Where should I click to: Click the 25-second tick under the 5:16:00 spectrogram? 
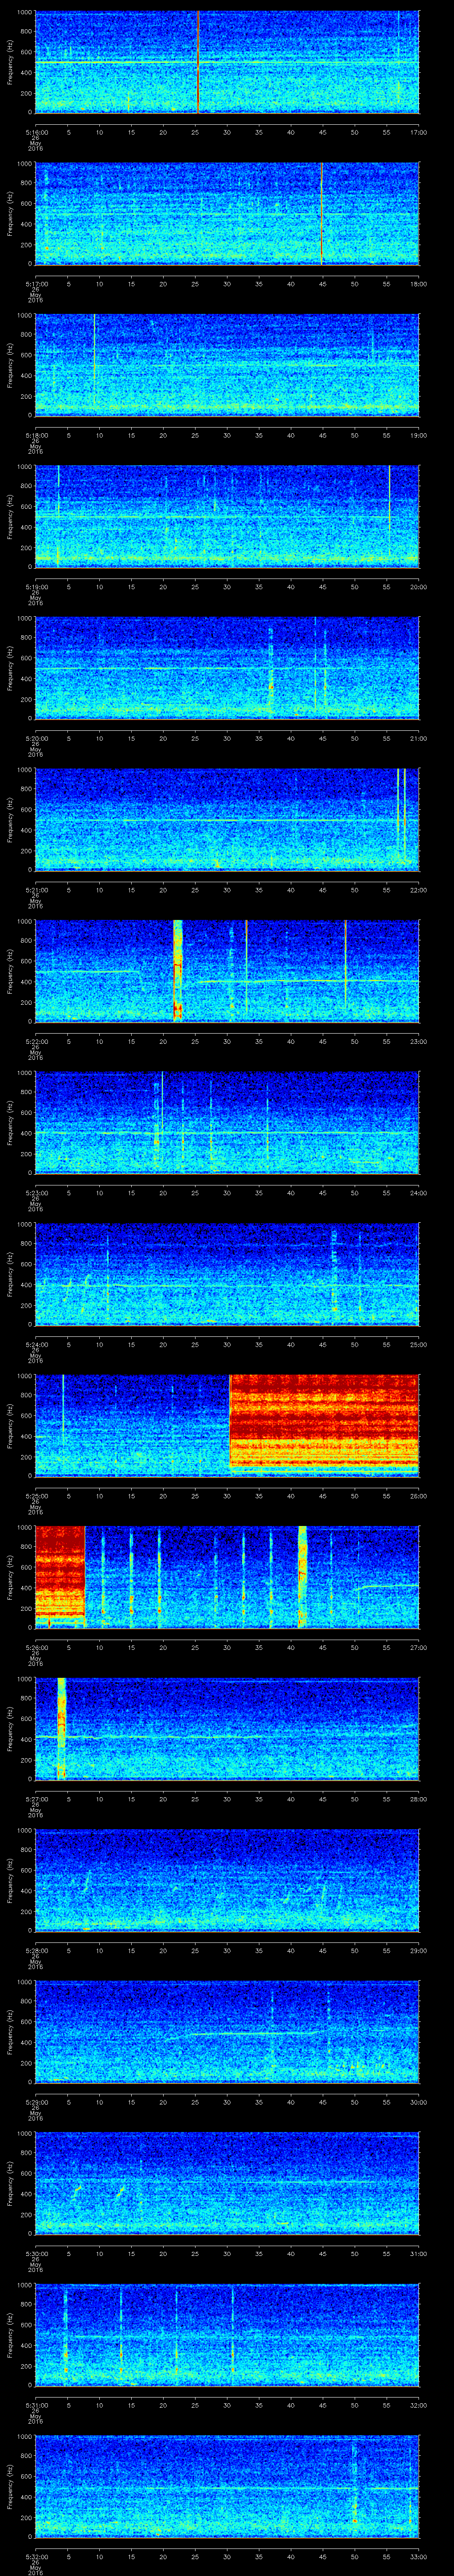point(196,131)
